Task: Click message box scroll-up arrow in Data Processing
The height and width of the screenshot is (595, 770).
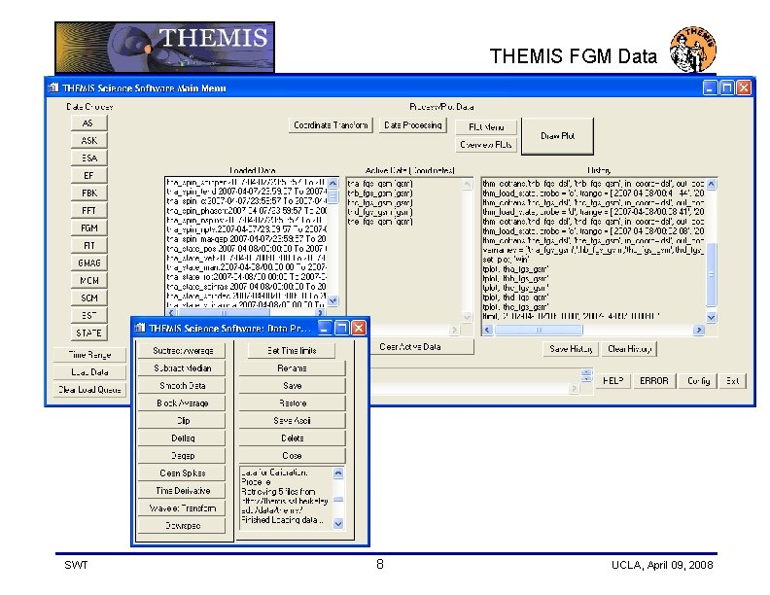Action: [x=338, y=473]
